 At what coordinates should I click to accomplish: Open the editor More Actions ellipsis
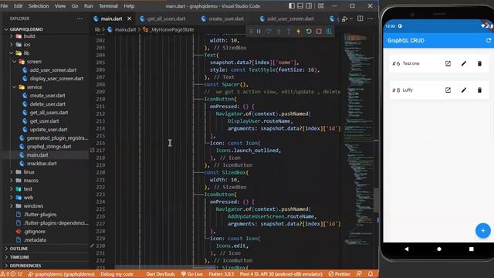tap(370, 19)
